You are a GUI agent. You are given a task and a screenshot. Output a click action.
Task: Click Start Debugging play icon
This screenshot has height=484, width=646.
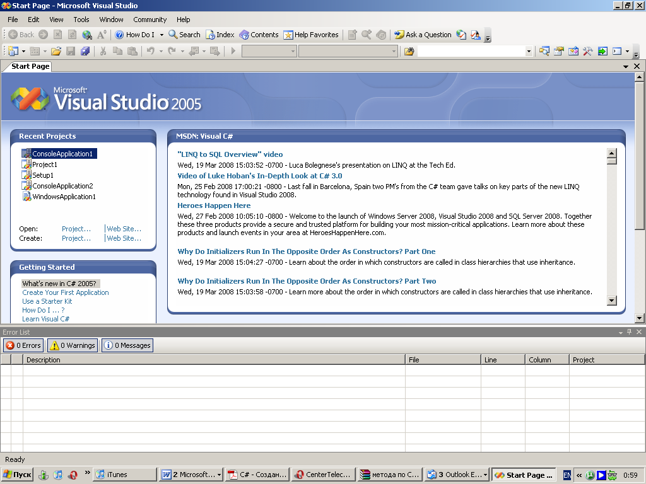233,51
